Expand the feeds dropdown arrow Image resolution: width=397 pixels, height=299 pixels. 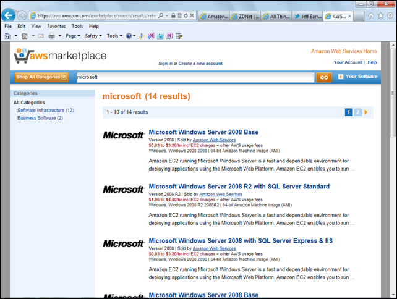(x=33, y=36)
